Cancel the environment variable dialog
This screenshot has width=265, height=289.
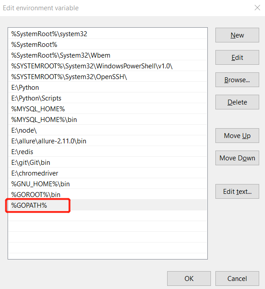pyautogui.click(x=237, y=278)
